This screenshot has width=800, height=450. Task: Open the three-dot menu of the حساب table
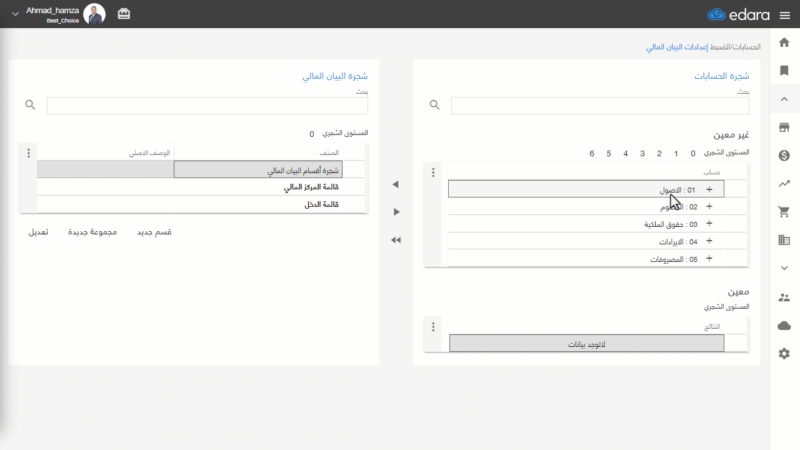tap(433, 172)
